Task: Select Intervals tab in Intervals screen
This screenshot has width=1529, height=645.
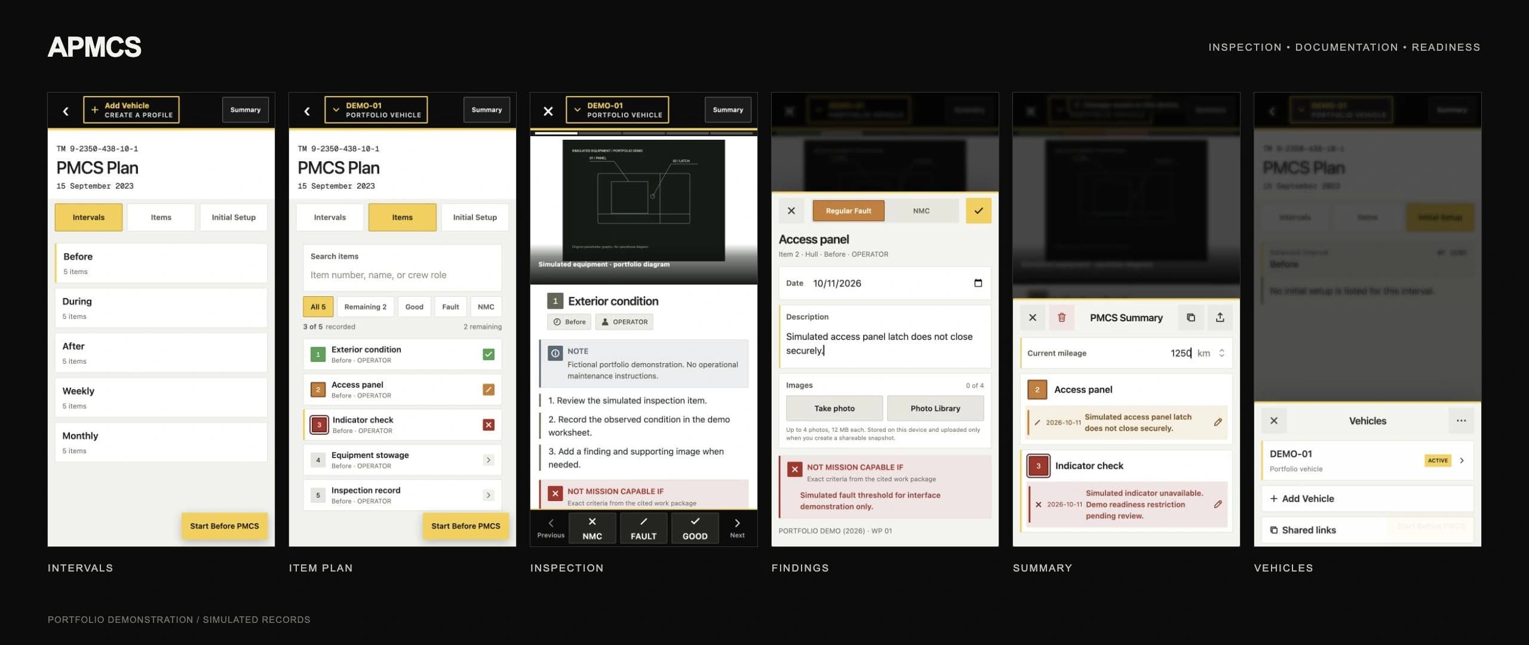Action: [88, 217]
